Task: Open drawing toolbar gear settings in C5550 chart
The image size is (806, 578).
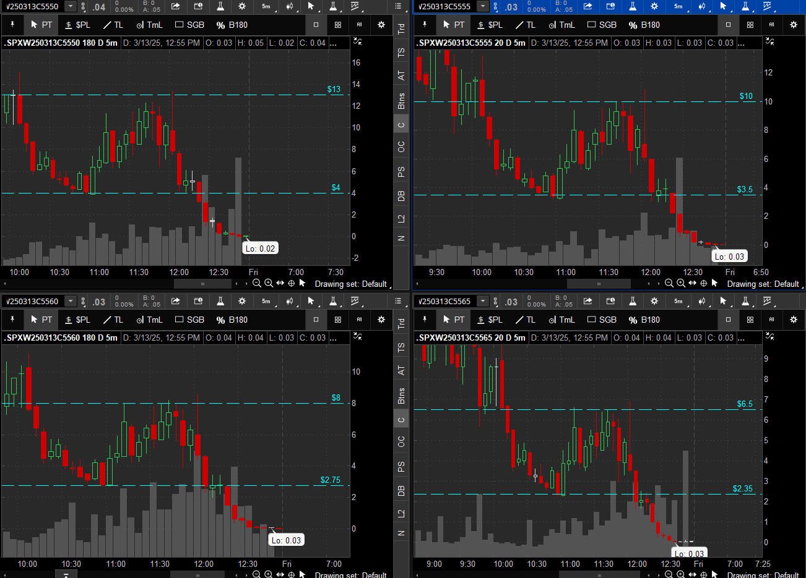Action: [x=381, y=25]
